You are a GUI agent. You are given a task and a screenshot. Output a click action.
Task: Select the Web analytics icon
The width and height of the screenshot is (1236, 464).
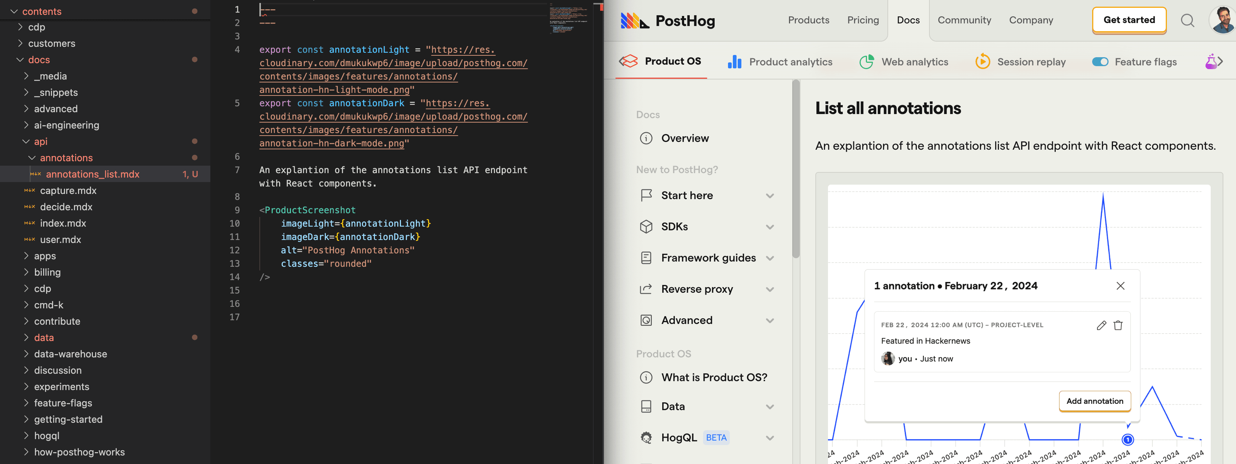coord(866,61)
